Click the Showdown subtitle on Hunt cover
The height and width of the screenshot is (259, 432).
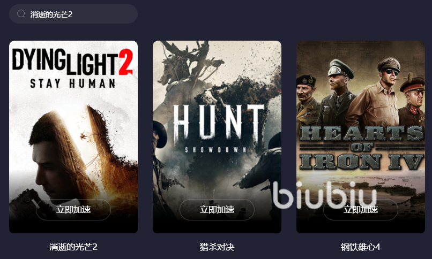(215, 150)
